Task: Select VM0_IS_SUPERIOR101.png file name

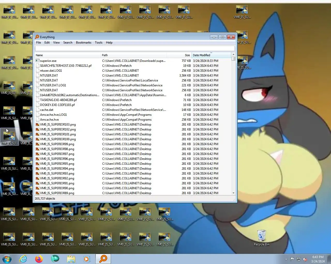Action: tap(58, 134)
